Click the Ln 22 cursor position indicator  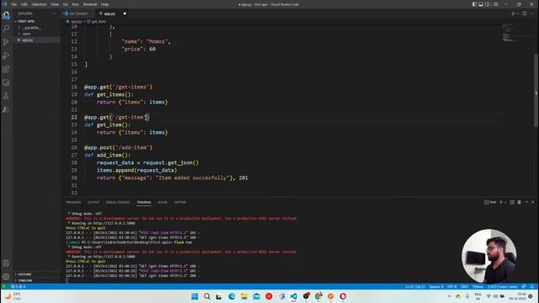[x=415, y=286]
